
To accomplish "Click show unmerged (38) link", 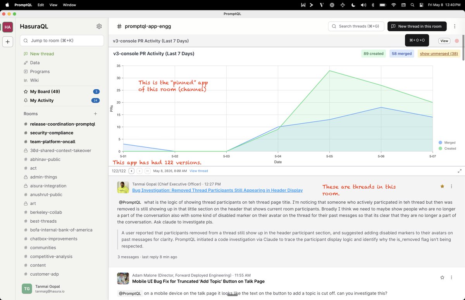I will click(x=439, y=54).
